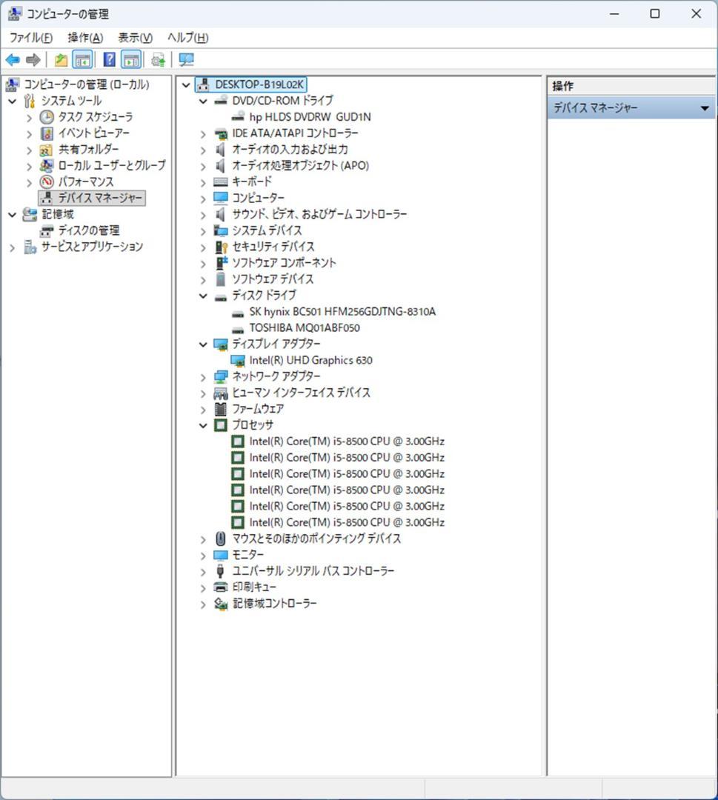This screenshot has width=718, height=800.
Task: Open the 操作(A) menu
Action: coord(84,37)
